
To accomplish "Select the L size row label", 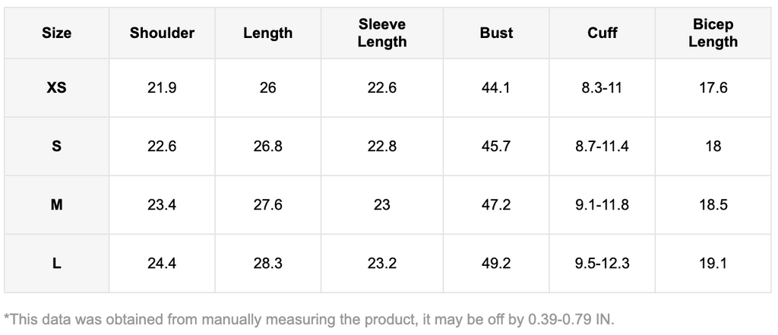I will coord(56,264).
